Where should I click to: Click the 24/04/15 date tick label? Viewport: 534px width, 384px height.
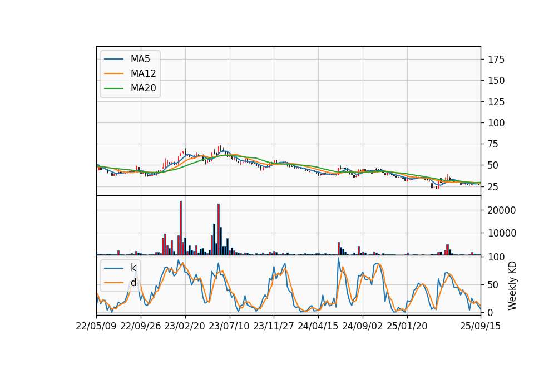(x=318, y=326)
